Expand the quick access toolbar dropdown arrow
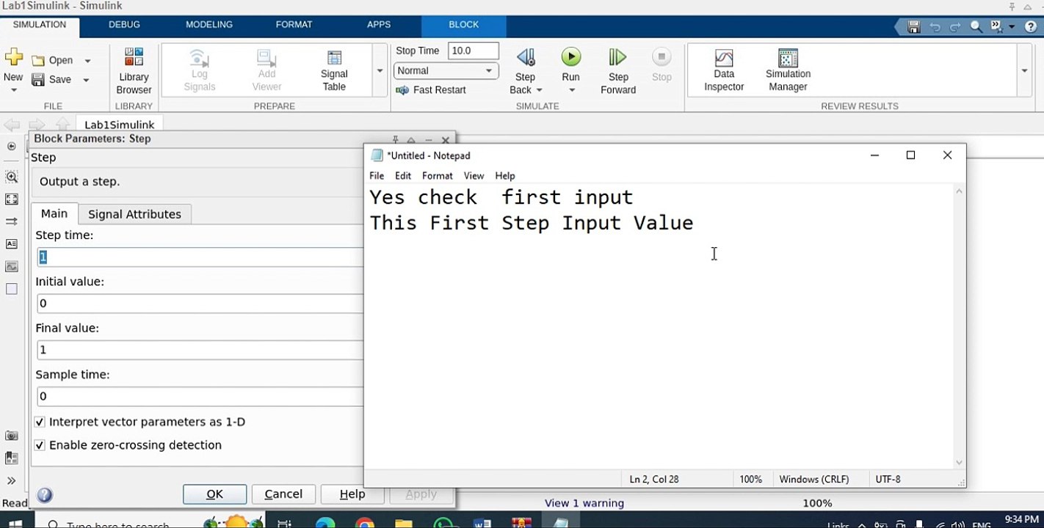 pos(1012,26)
